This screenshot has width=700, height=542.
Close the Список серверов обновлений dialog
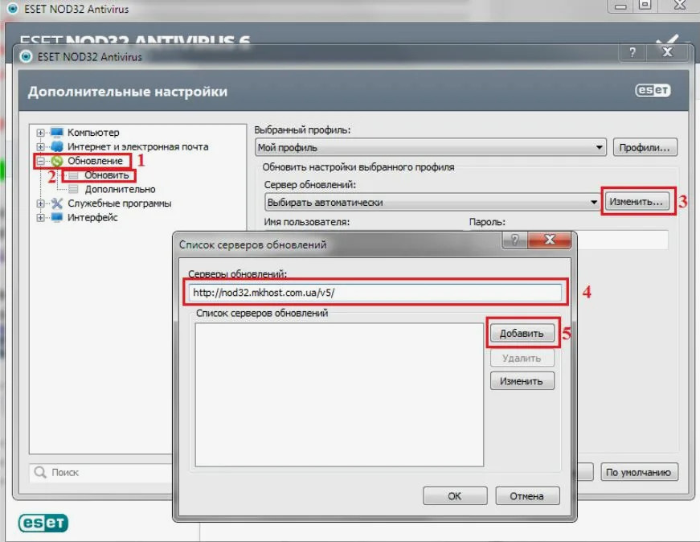point(551,240)
